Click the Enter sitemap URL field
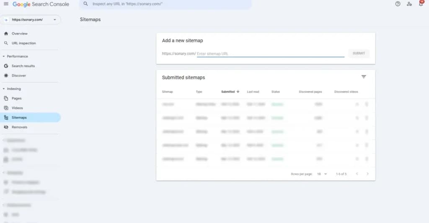The width and height of the screenshot is (429, 223). coord(271,54)
